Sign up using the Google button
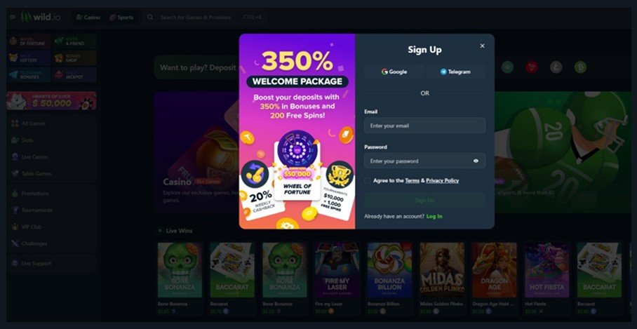The width and height of the screenshot is (637, 329). pyautogui.click(x=394, y=72)
